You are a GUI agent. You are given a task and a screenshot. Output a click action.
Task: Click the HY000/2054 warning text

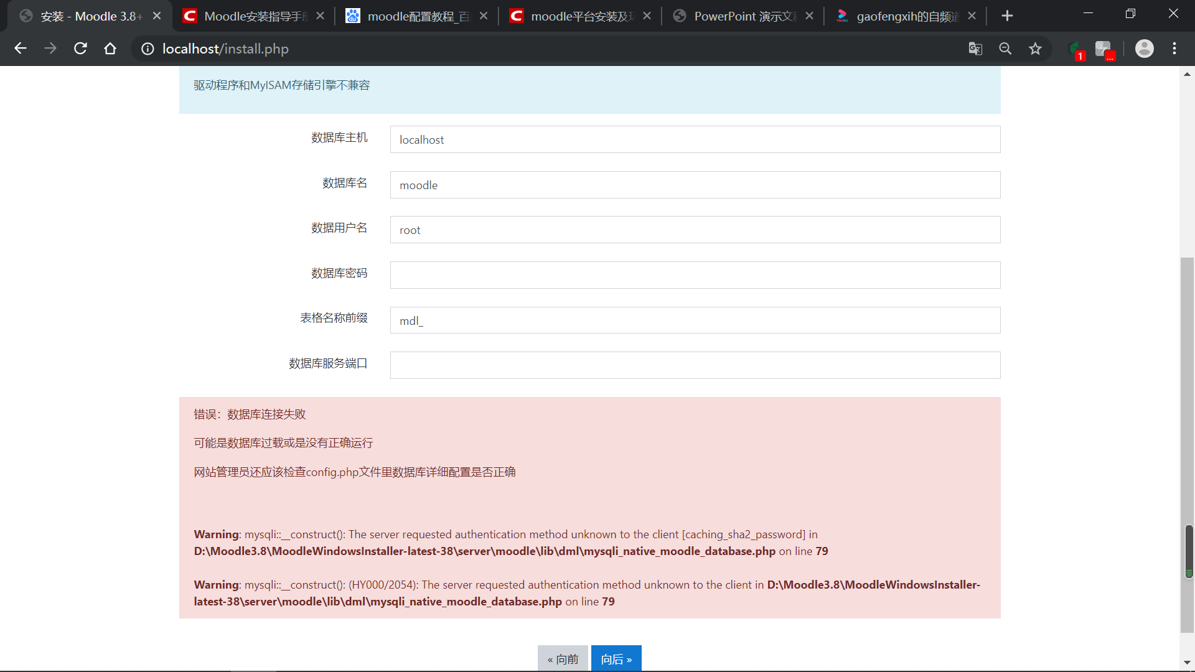tap(587, 593)
